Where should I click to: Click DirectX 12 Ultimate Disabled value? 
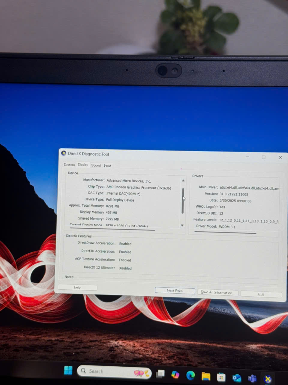(125, 268)
